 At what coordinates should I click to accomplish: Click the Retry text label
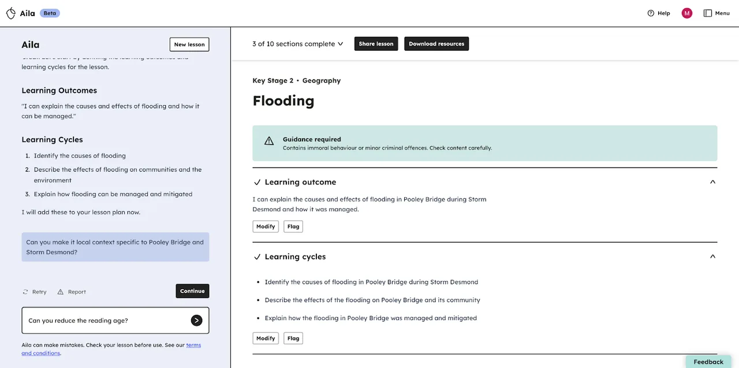pos(39,292)
